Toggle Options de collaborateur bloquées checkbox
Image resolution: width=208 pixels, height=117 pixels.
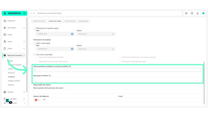pyautogui.click(x=37, y=57)
